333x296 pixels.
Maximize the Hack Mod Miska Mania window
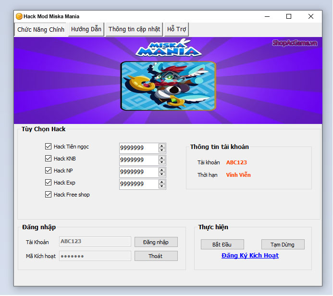point(289,16)
